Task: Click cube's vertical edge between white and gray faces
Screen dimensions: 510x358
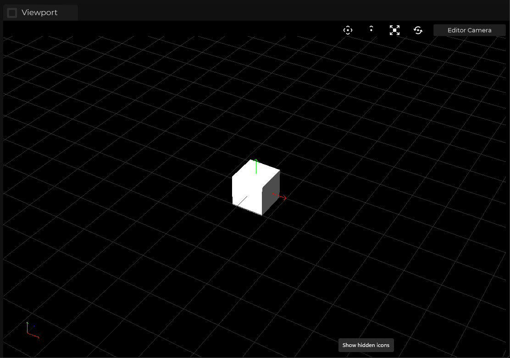Action: [x=262, y=202]
